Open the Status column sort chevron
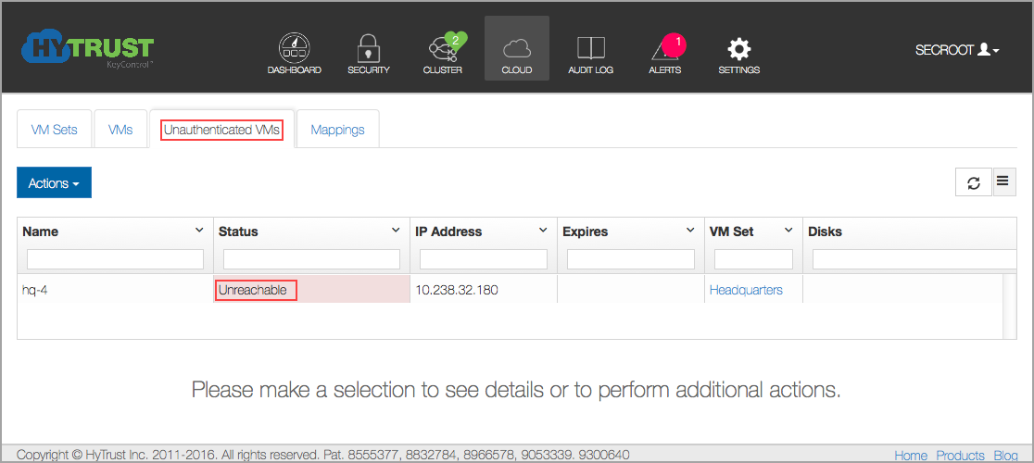This screenshot has width=1034, height=463. [x=396, y=231]
